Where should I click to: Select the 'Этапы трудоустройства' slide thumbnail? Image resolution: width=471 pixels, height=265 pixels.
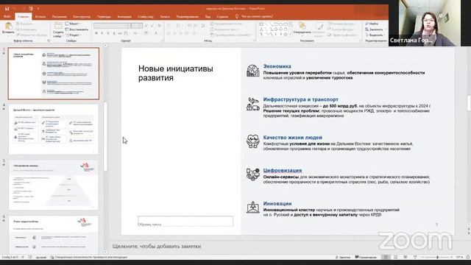[54, 235]
